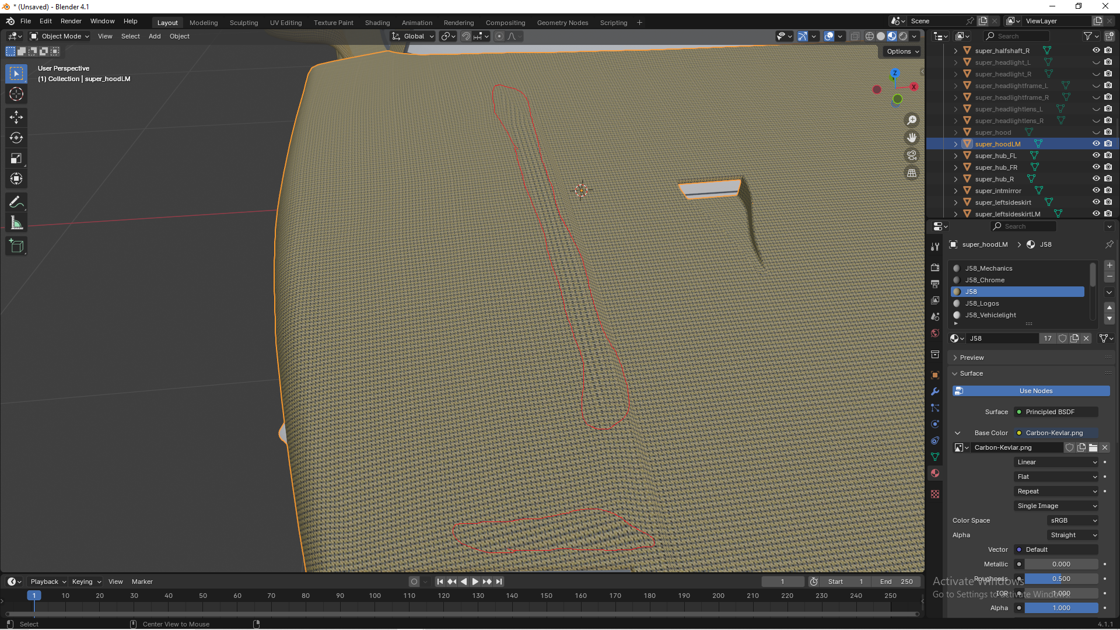Switch to the Shading workspace tab

tap(377, 23)
